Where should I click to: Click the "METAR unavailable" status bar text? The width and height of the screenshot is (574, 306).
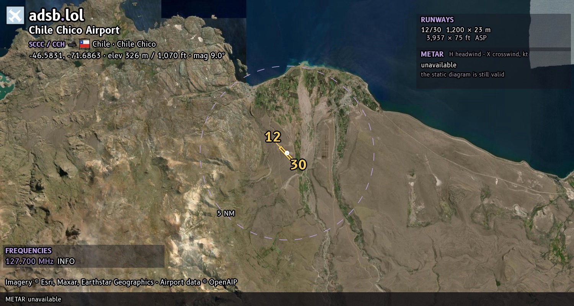(33, 299)
